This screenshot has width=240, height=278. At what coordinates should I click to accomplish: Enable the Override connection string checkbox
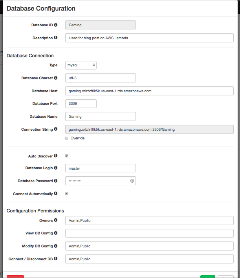click(67, 138)
